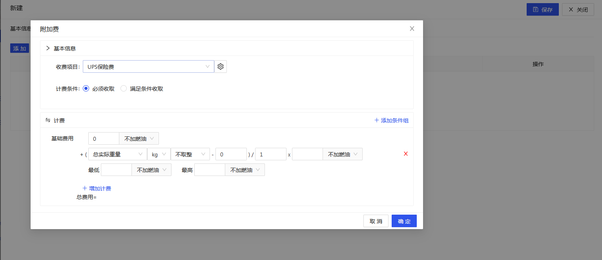Open the 收费项目 UPS保险费 dropdown
Screen dimensions: 602x260
(x=148, y=66)
